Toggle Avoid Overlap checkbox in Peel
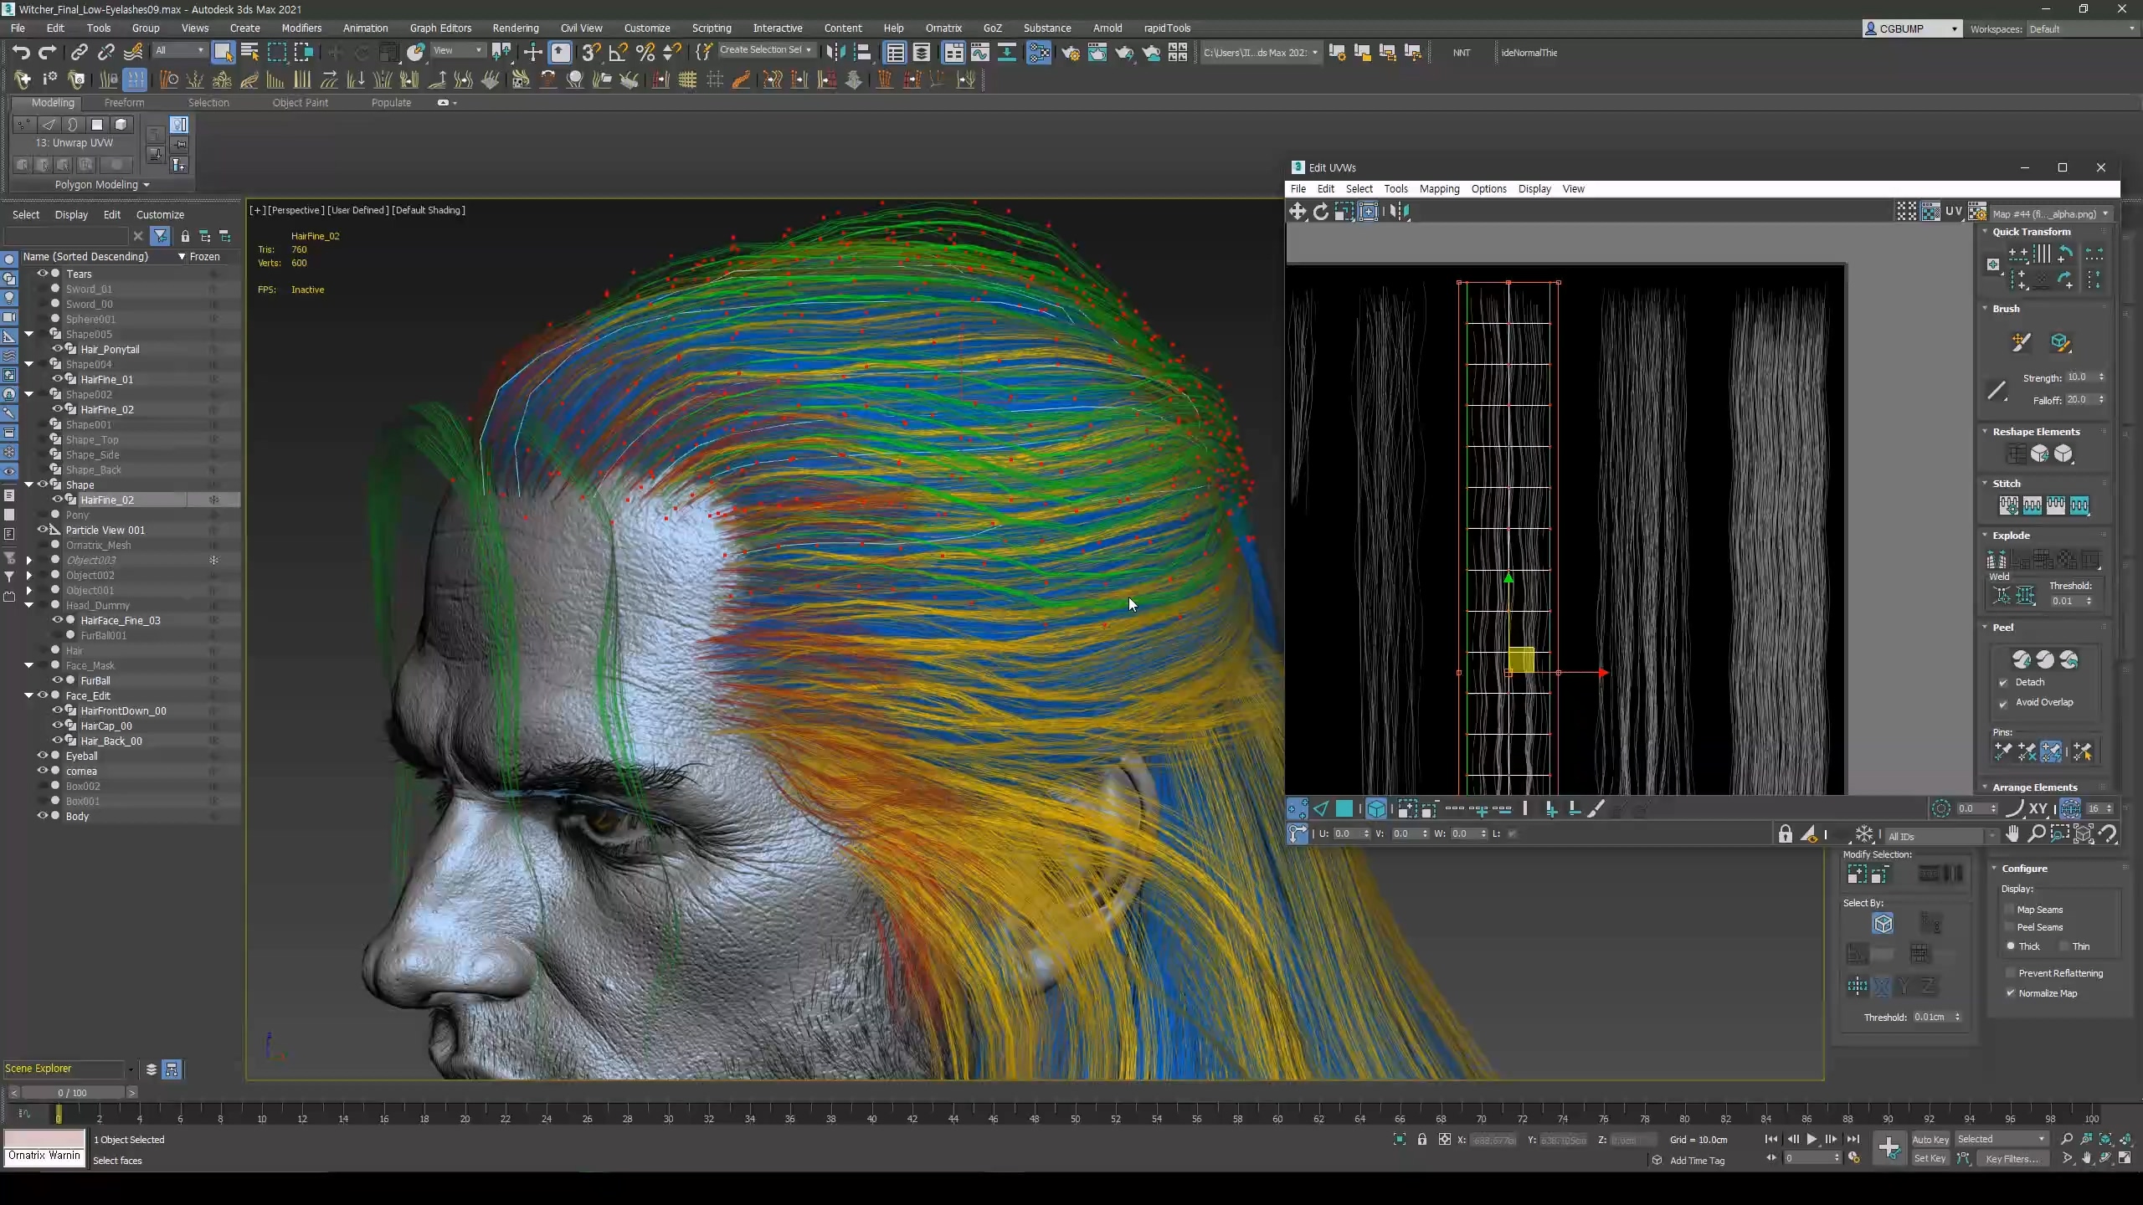This screenshot has width=2143, height=1205. [x=2003, y=703]
